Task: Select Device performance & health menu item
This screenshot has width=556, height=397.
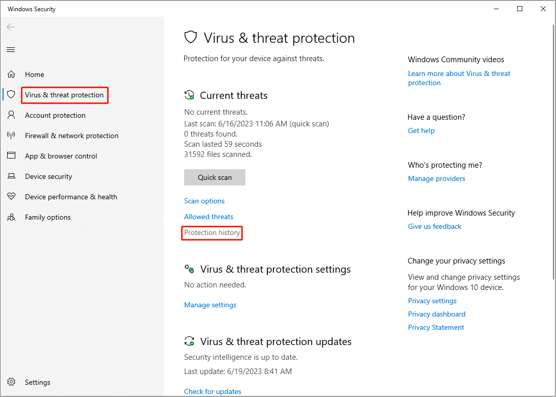Action: click(71, 197)
